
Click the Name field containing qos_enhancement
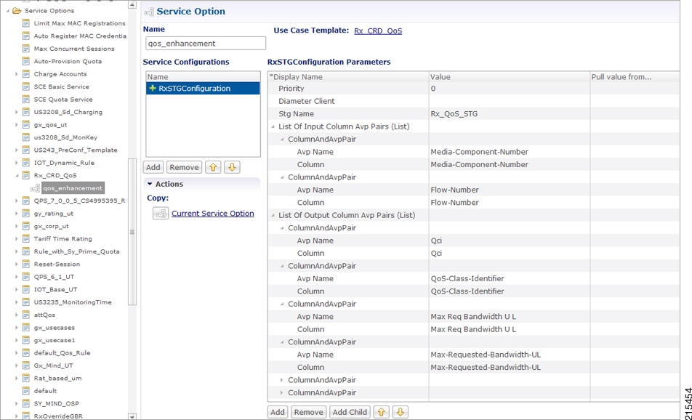(206, 44)
